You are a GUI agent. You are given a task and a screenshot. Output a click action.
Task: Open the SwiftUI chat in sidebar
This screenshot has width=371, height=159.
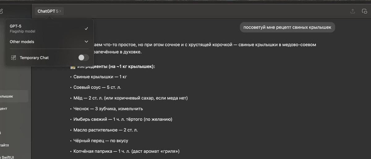[14, 157]
